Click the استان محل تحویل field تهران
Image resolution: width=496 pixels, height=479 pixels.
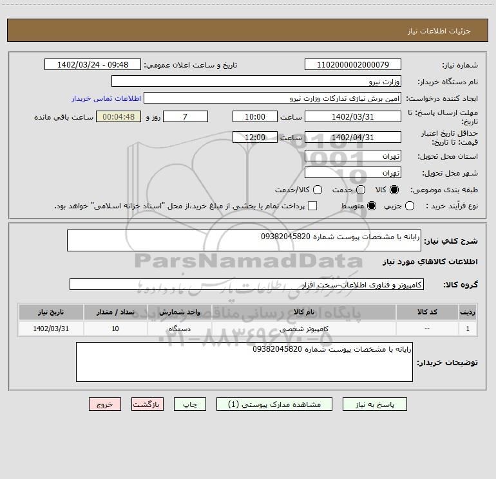tap(353, 156)
